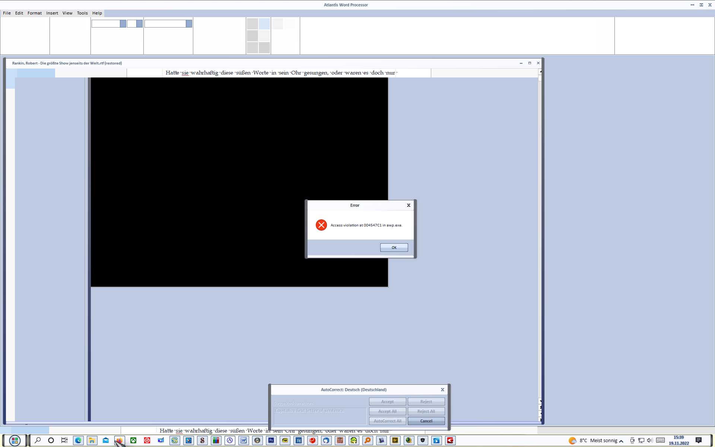This screenshot has width=715, height=447.
Task: Open the Format menu
Action: click(x=34, y=13)
